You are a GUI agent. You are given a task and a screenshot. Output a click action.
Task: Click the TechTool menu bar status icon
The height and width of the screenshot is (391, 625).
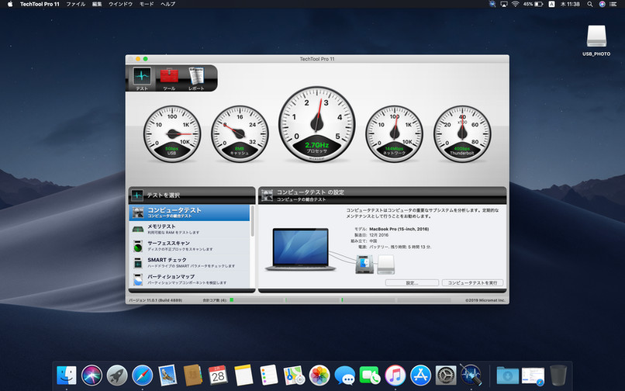[492, 4]
